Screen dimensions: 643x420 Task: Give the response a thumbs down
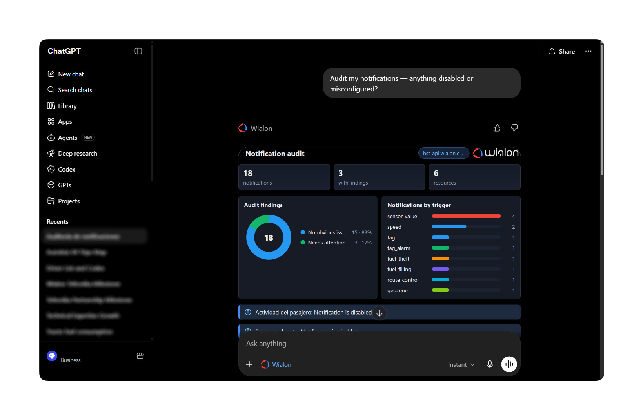click(514, 128)
